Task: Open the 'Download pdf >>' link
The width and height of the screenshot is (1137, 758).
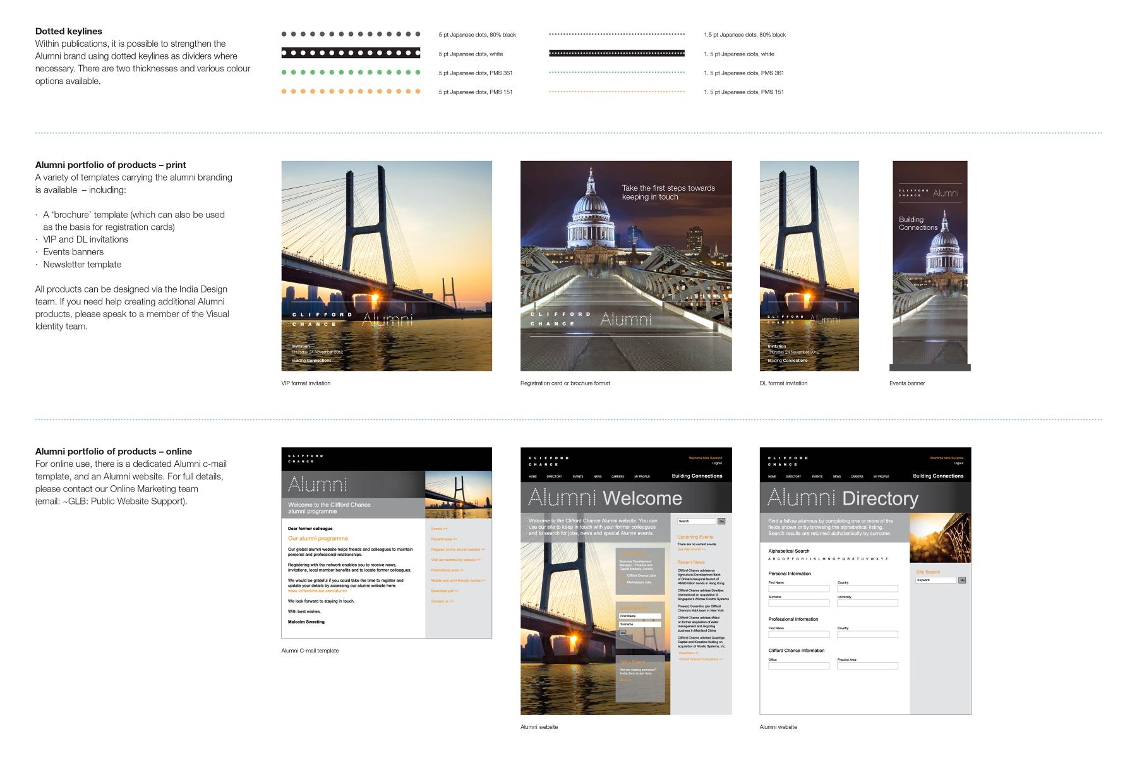Action: pos(445,591)
